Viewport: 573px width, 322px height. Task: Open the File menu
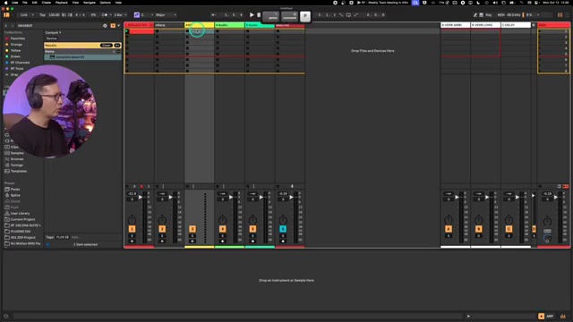(x=25, y=3)
